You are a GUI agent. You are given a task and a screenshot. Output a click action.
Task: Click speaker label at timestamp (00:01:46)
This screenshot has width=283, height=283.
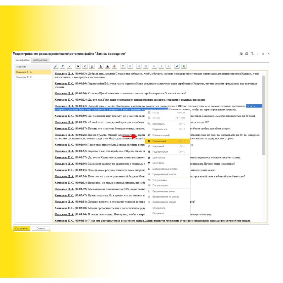coord(64,145)
